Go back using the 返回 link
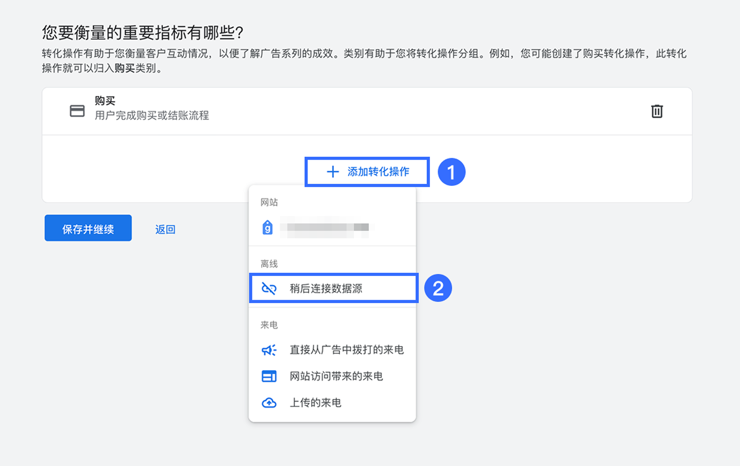Screen dimensions: 740x466 tap(165, 230)
